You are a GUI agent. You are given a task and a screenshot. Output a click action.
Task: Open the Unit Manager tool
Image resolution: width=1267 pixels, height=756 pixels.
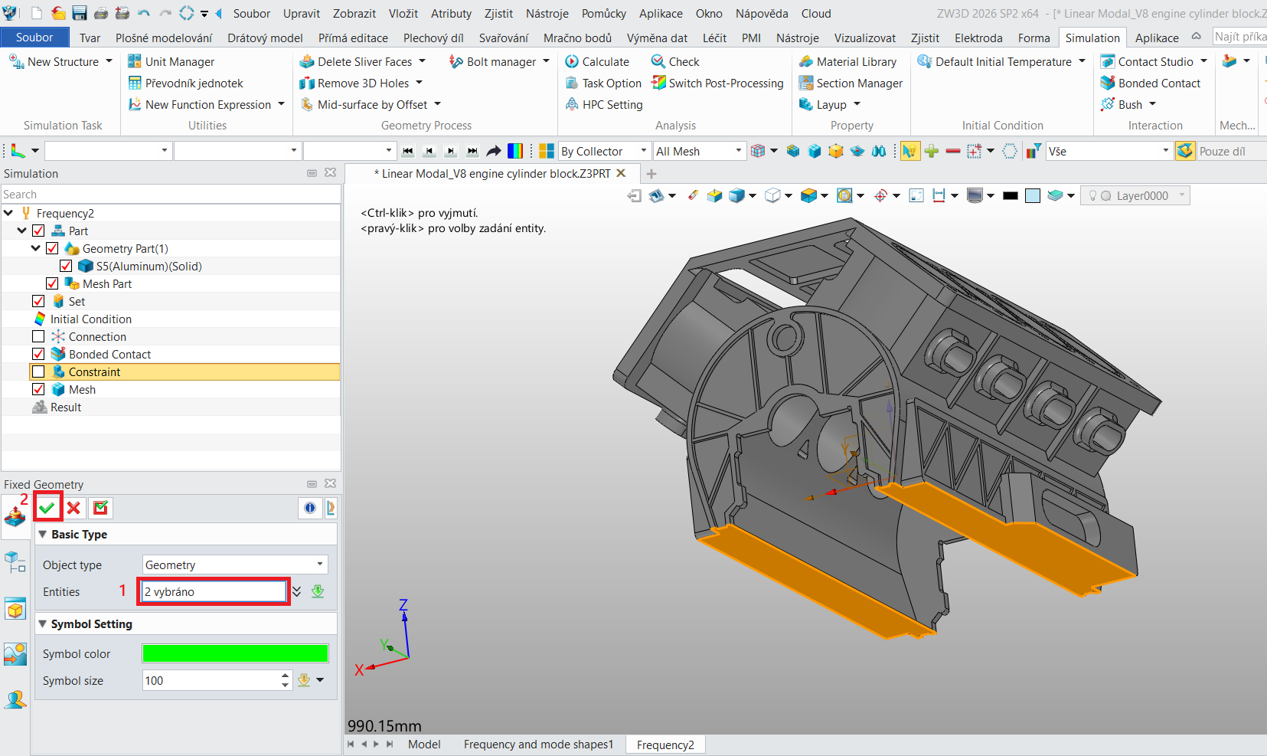[171, 61]
